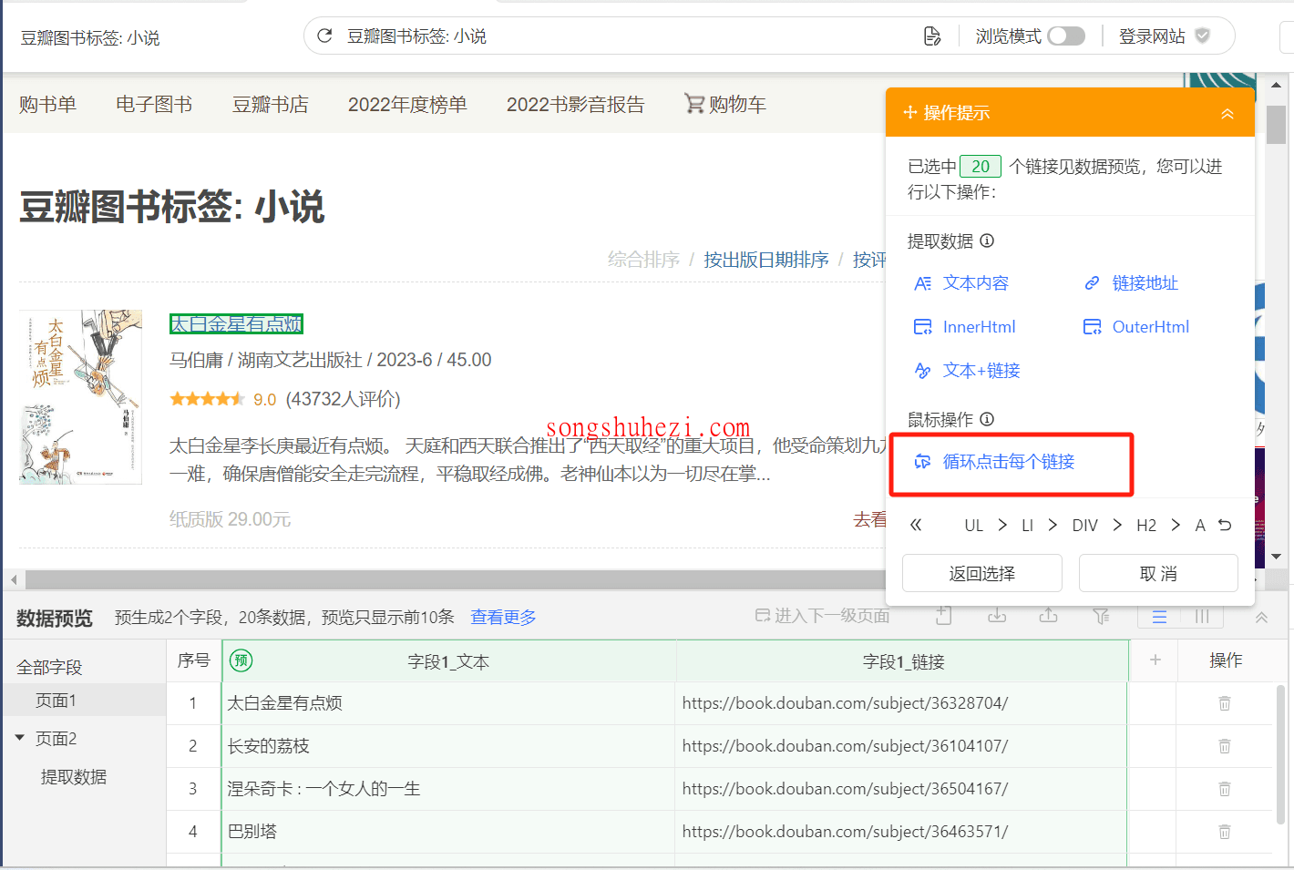Screen dimensions: 1294x870
Task: Click the document icon right of address text
Action: point(932,36)
